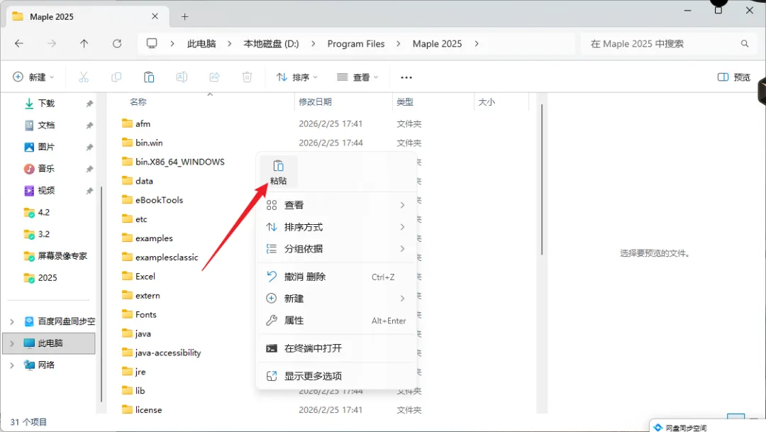Unpin 下载 using its pin icon
This screenshot has height=432, width=766.
(89, 104)
